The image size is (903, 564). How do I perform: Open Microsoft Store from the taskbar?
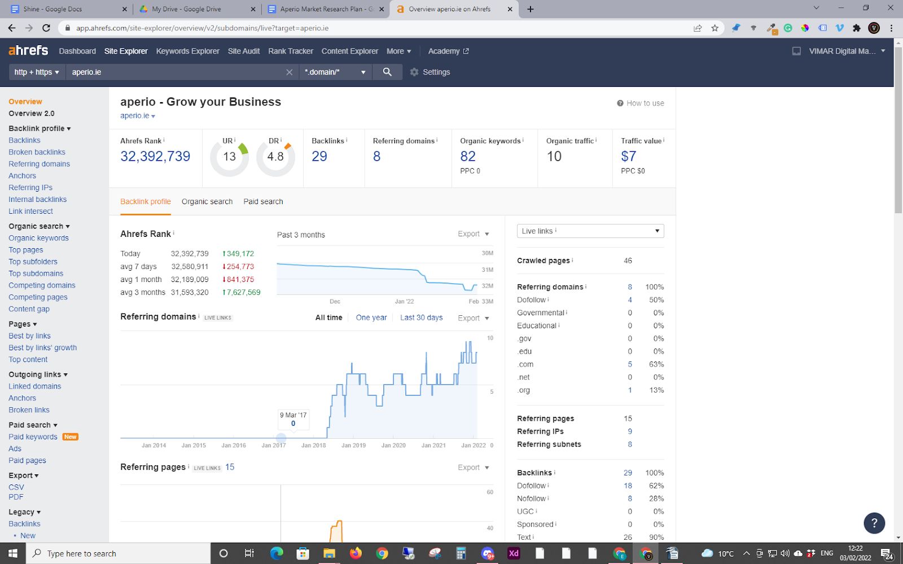(x=303, y=553)
